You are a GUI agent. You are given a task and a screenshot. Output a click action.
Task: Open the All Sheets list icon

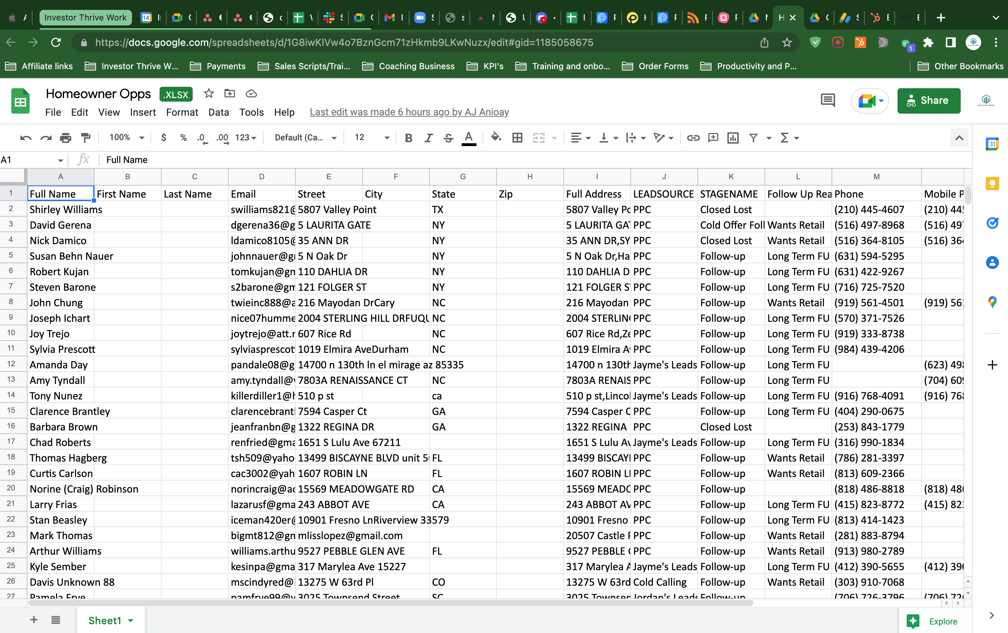(56, 620)
